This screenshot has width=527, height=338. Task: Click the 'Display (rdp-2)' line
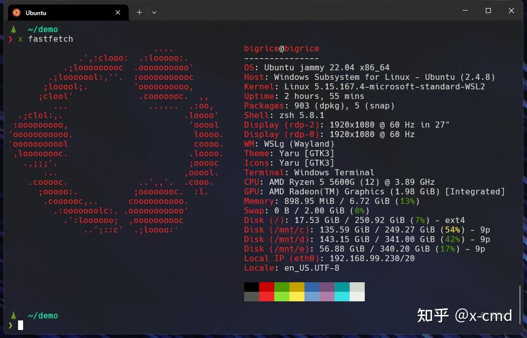pyautogui.click(x=347, y=125)
